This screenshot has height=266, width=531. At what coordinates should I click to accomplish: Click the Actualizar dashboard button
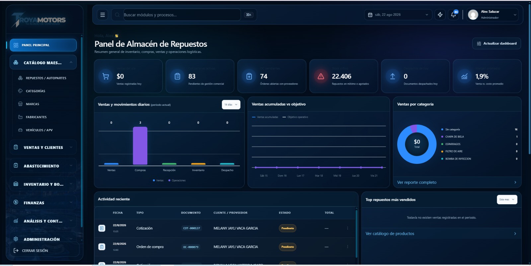496,43
